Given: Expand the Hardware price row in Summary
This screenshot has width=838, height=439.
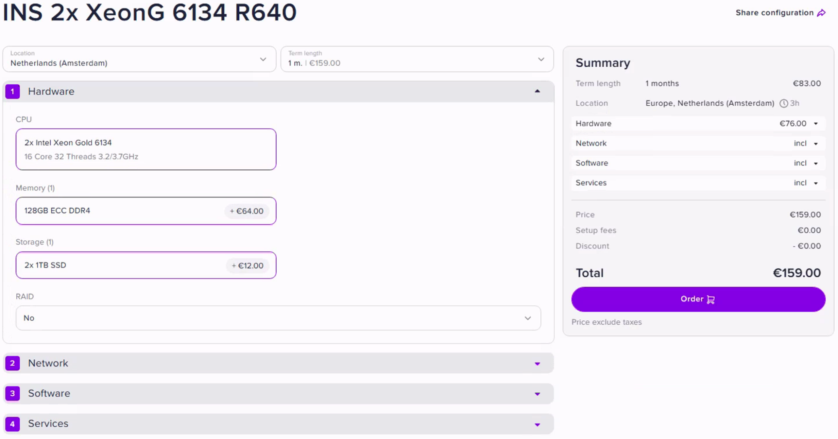Looking at the screenshot, I should pyautogui.click(x=815, y=124).
